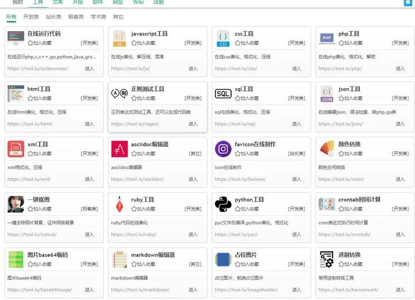Open link https://tool.lu/base64image/

(x=40, y=290)
